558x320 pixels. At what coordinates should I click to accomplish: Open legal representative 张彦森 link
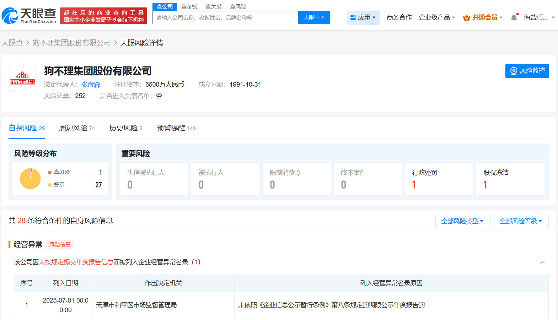(91, 85)
